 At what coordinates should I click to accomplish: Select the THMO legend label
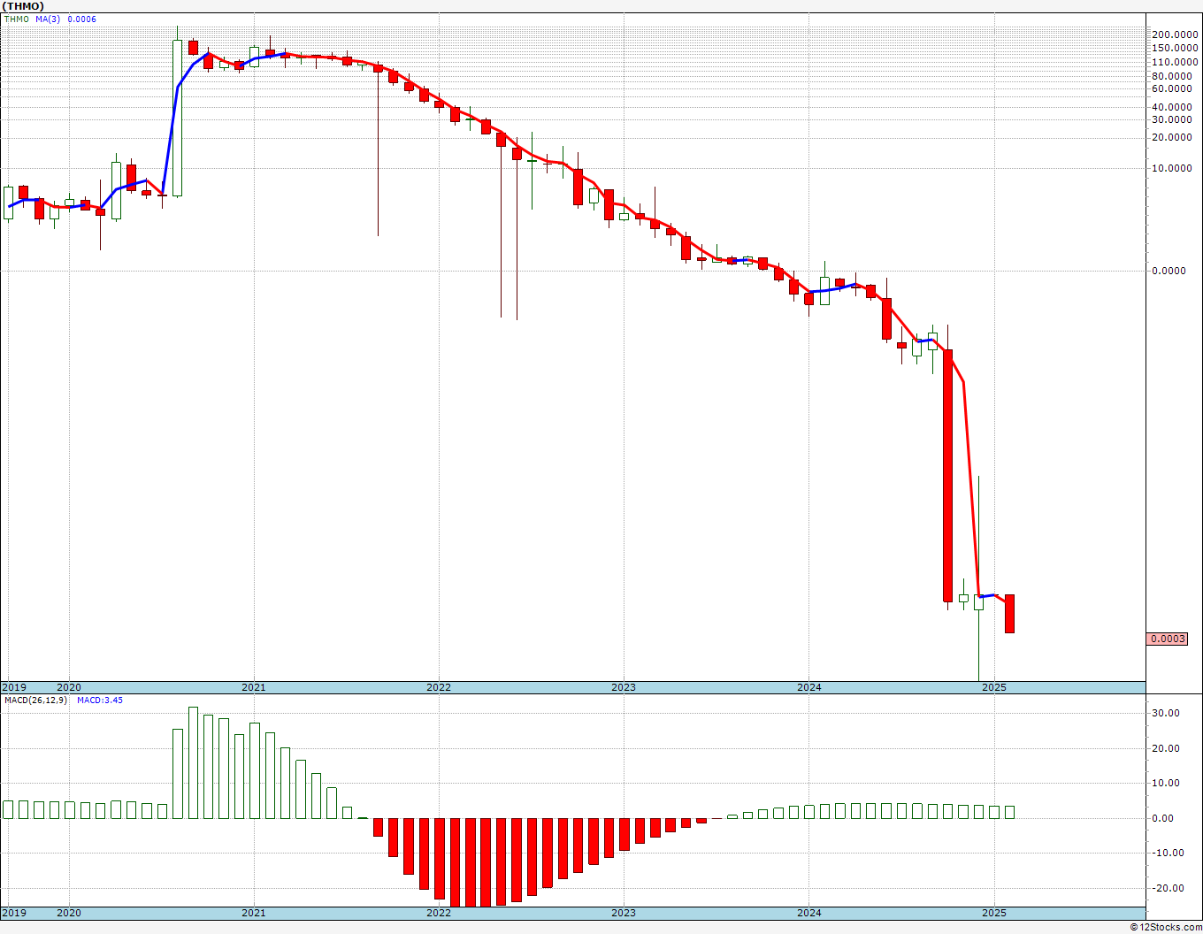[17, 19]
